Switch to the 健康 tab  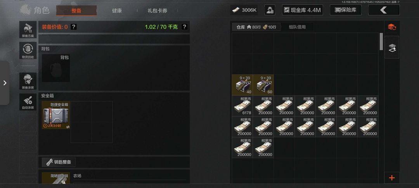pos(117,11)
